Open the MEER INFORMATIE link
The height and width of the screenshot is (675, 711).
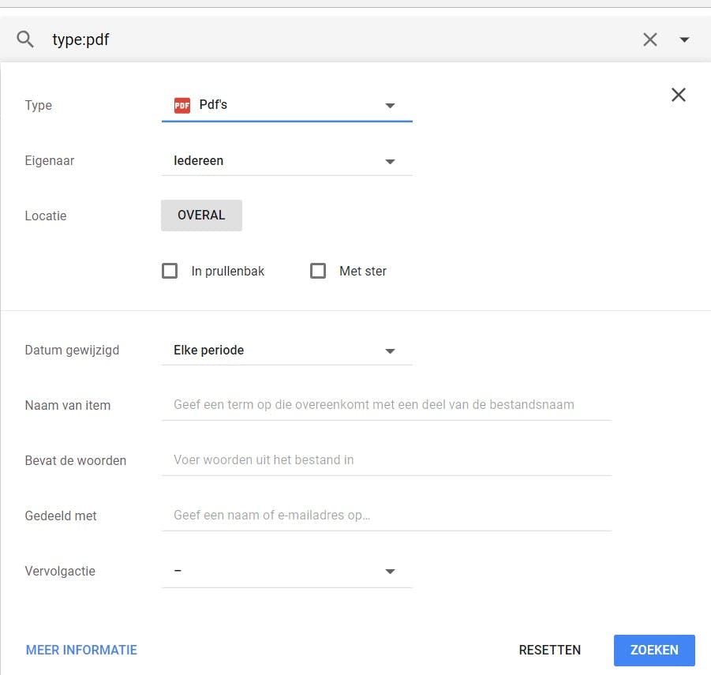point(81,651)
